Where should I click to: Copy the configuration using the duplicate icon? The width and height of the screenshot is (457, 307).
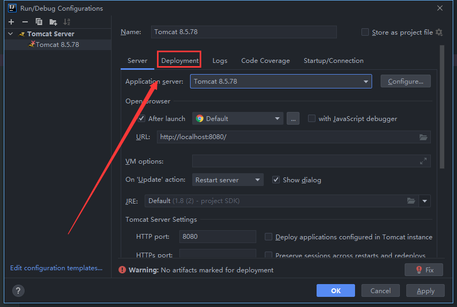(x=39, y=22)
